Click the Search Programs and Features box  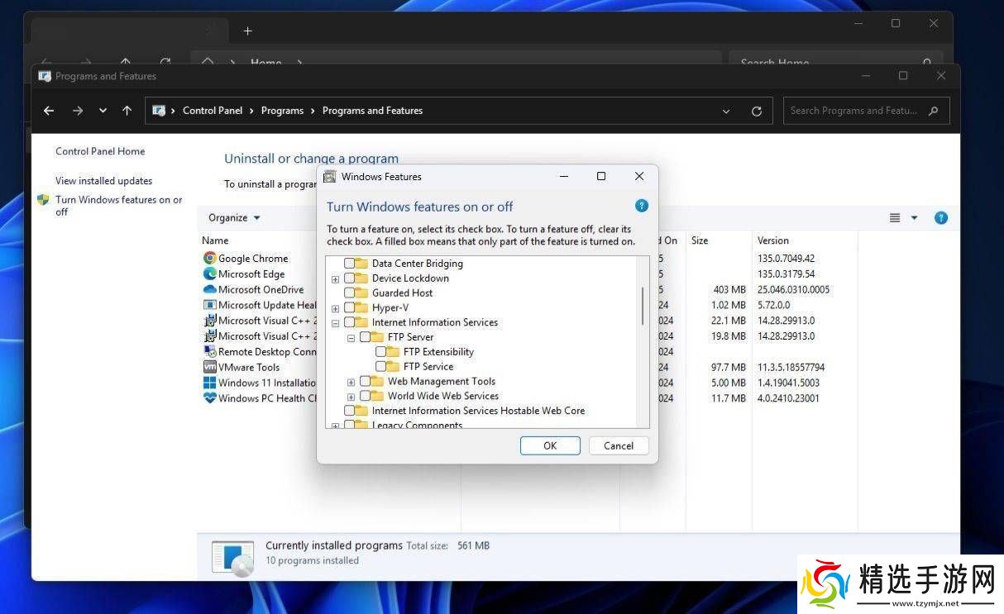(x=854, y=111)
